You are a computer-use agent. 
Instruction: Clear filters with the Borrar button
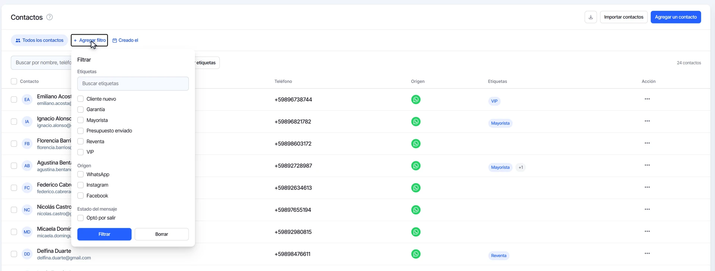click(162, 234)
